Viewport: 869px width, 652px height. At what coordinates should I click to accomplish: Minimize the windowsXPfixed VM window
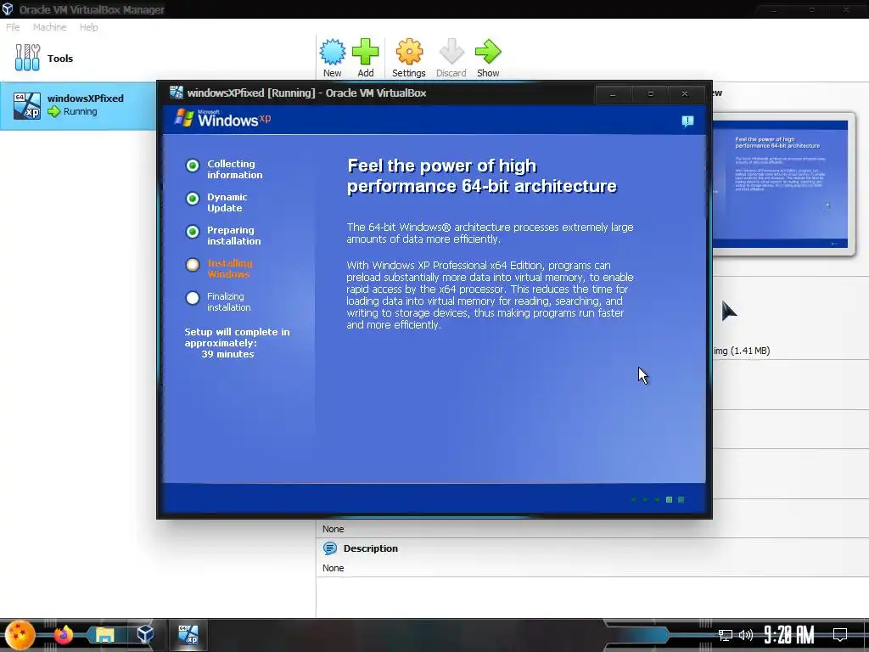coord(613,94)
